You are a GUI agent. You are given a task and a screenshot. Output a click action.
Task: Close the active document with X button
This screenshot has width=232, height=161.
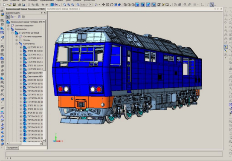pyautogui.click(x=221, y=9)
